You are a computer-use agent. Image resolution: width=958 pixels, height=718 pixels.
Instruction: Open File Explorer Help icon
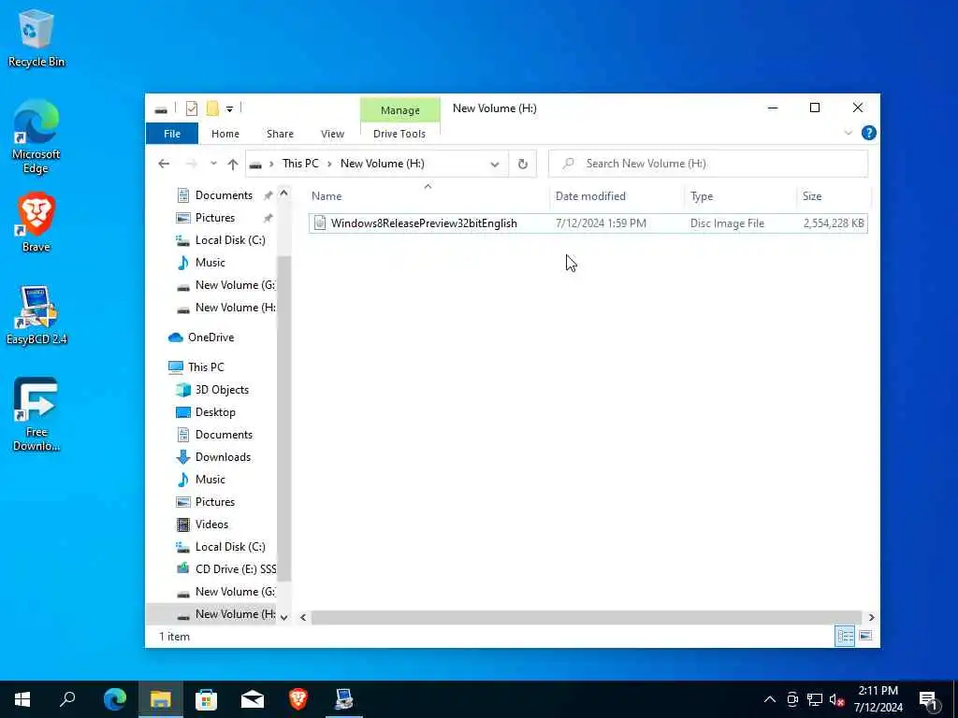pos(868,133)
